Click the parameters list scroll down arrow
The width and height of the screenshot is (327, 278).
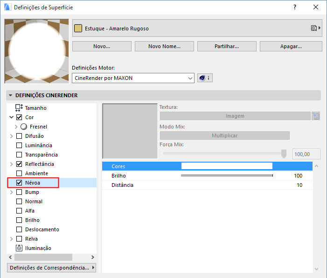click(x=316, y=269)
